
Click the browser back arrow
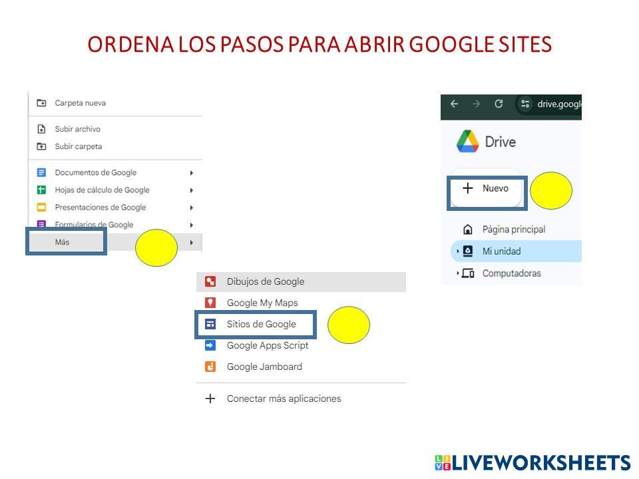pos(454,104)
